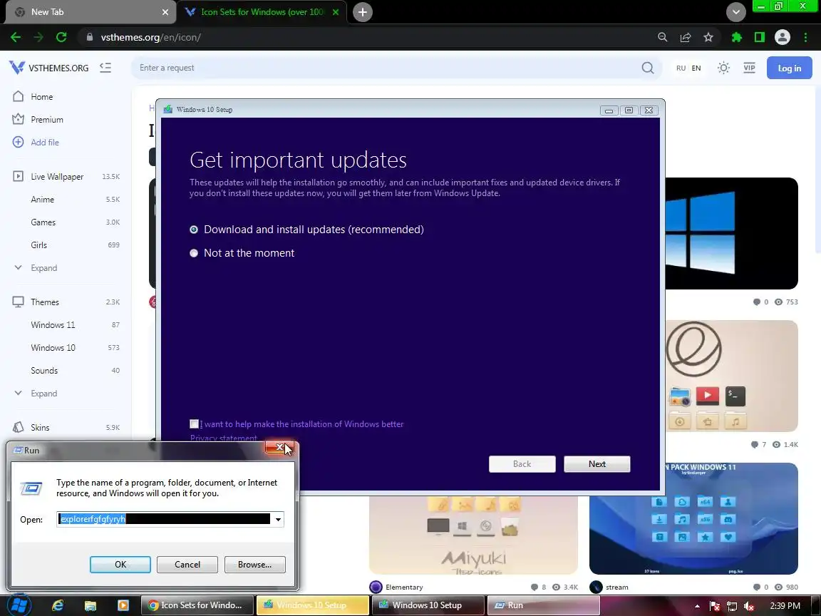Open the Skins category
The height and width of the screenshot is (616, 821).
[40, 428]
